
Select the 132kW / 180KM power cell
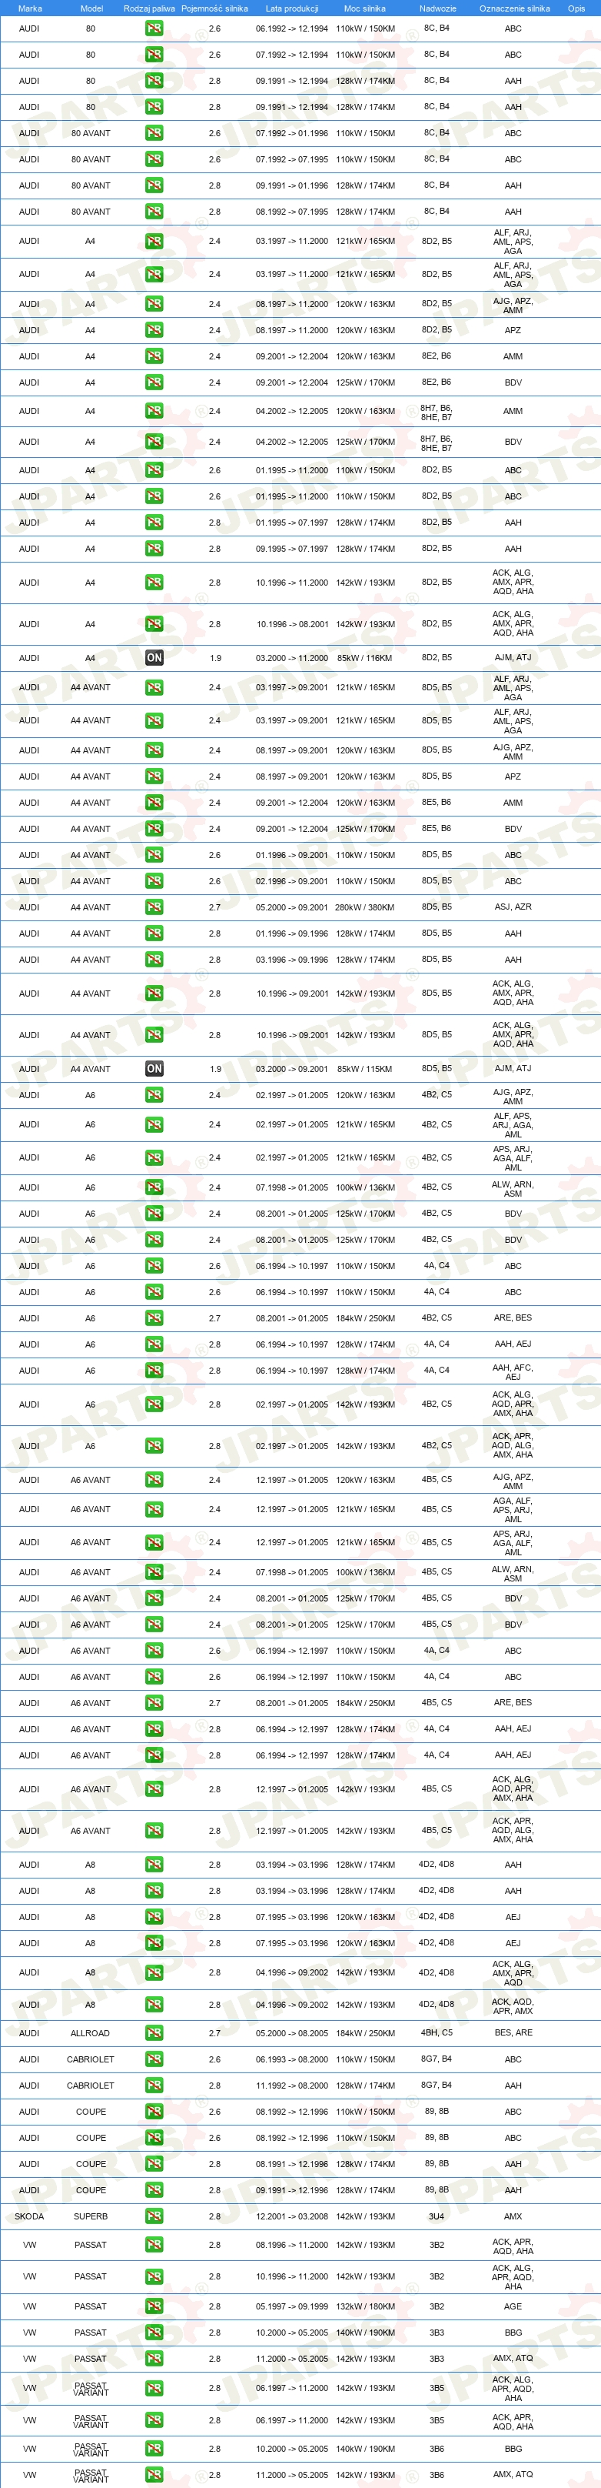(x=364, y=2306)
